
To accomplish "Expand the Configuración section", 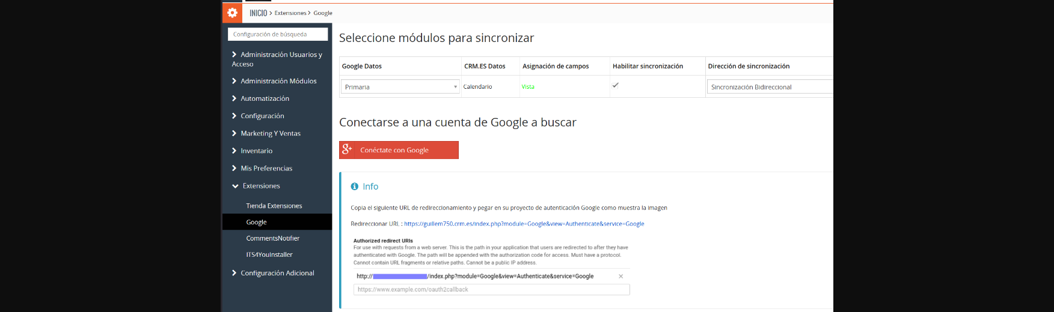I will click(x=258, y=116).
